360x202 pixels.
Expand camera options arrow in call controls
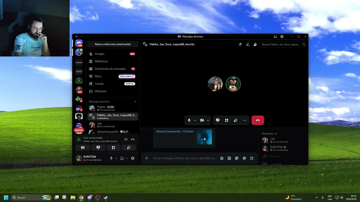point(208,120)
